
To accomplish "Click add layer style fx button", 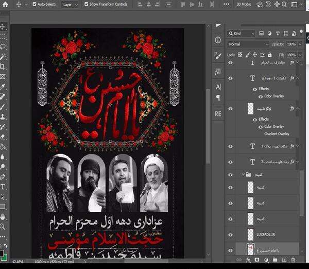I will point(248,260).
